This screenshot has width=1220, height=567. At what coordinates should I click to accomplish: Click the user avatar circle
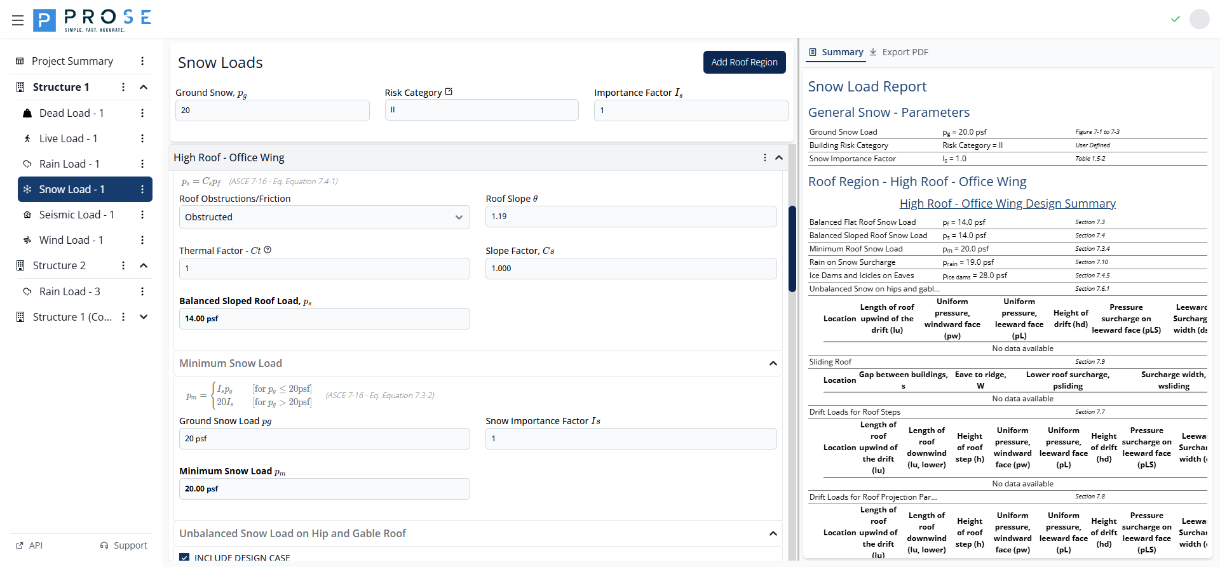[x=1199, y=19]
